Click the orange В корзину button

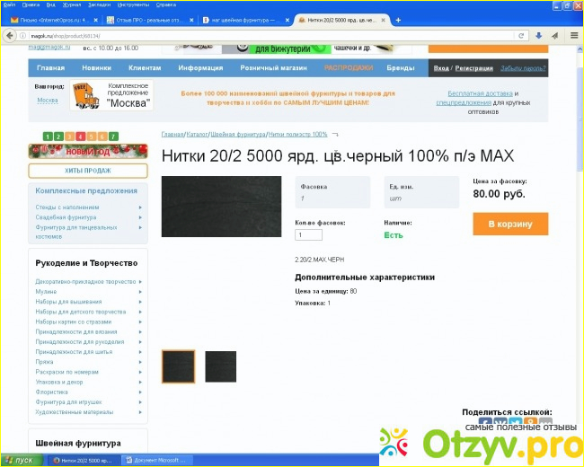pyautogui.click(x=509, y=224)
